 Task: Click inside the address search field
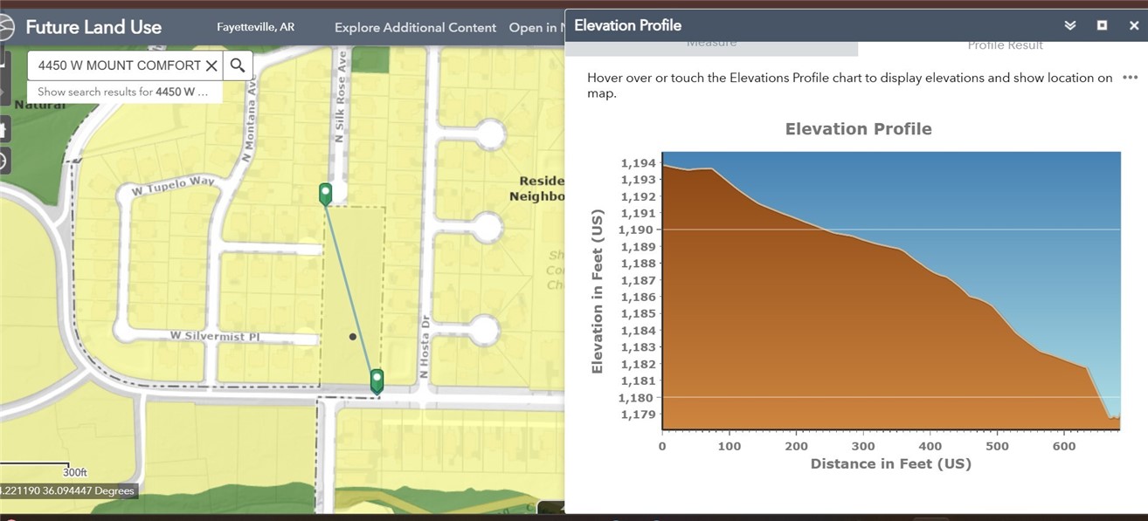click(x=119, y=65)
